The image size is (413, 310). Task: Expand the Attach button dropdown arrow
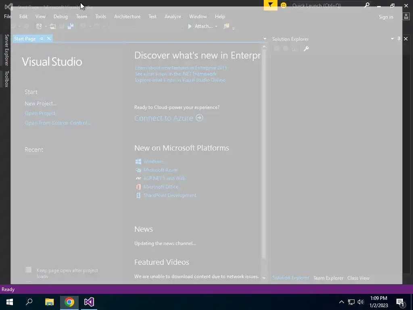click(x=216, y=26)
